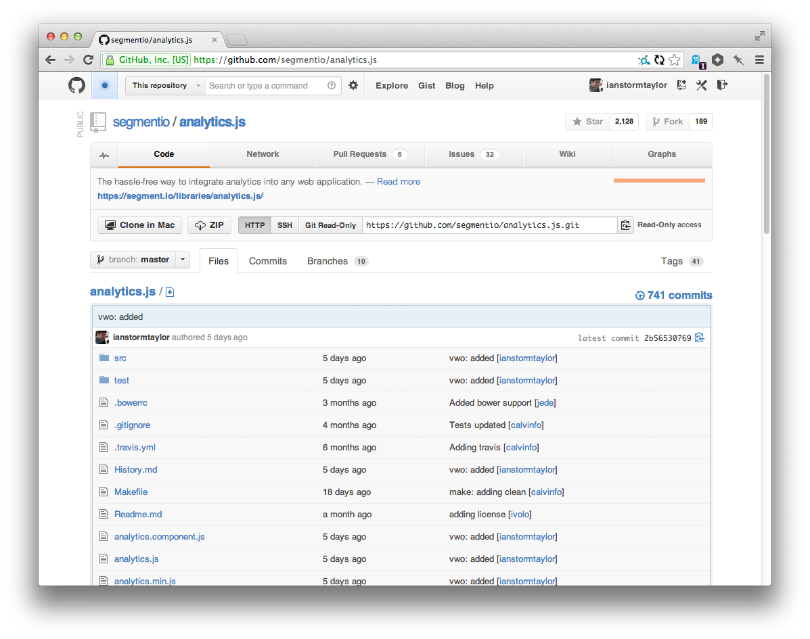Image resolution: width=810 pixels, height=639 pixels.
Task: Click branch: master selector button
Action: pyautogui.click(x=133, y=260)
